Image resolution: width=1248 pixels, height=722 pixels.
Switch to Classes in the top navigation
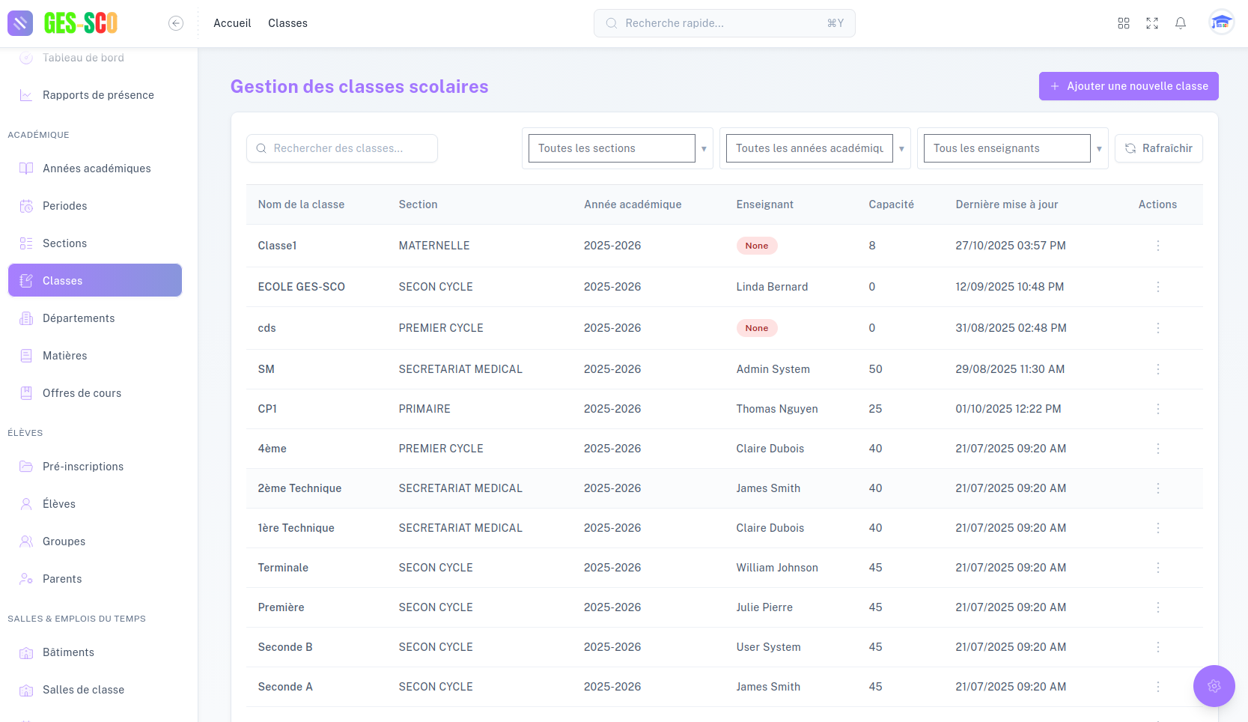pyautogui.click(x=287, y=23)
